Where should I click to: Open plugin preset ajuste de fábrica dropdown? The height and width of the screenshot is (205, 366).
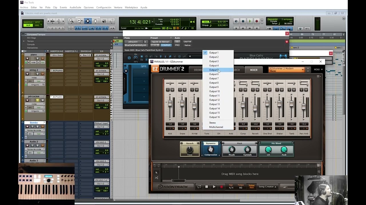click(x=161, y=42)
